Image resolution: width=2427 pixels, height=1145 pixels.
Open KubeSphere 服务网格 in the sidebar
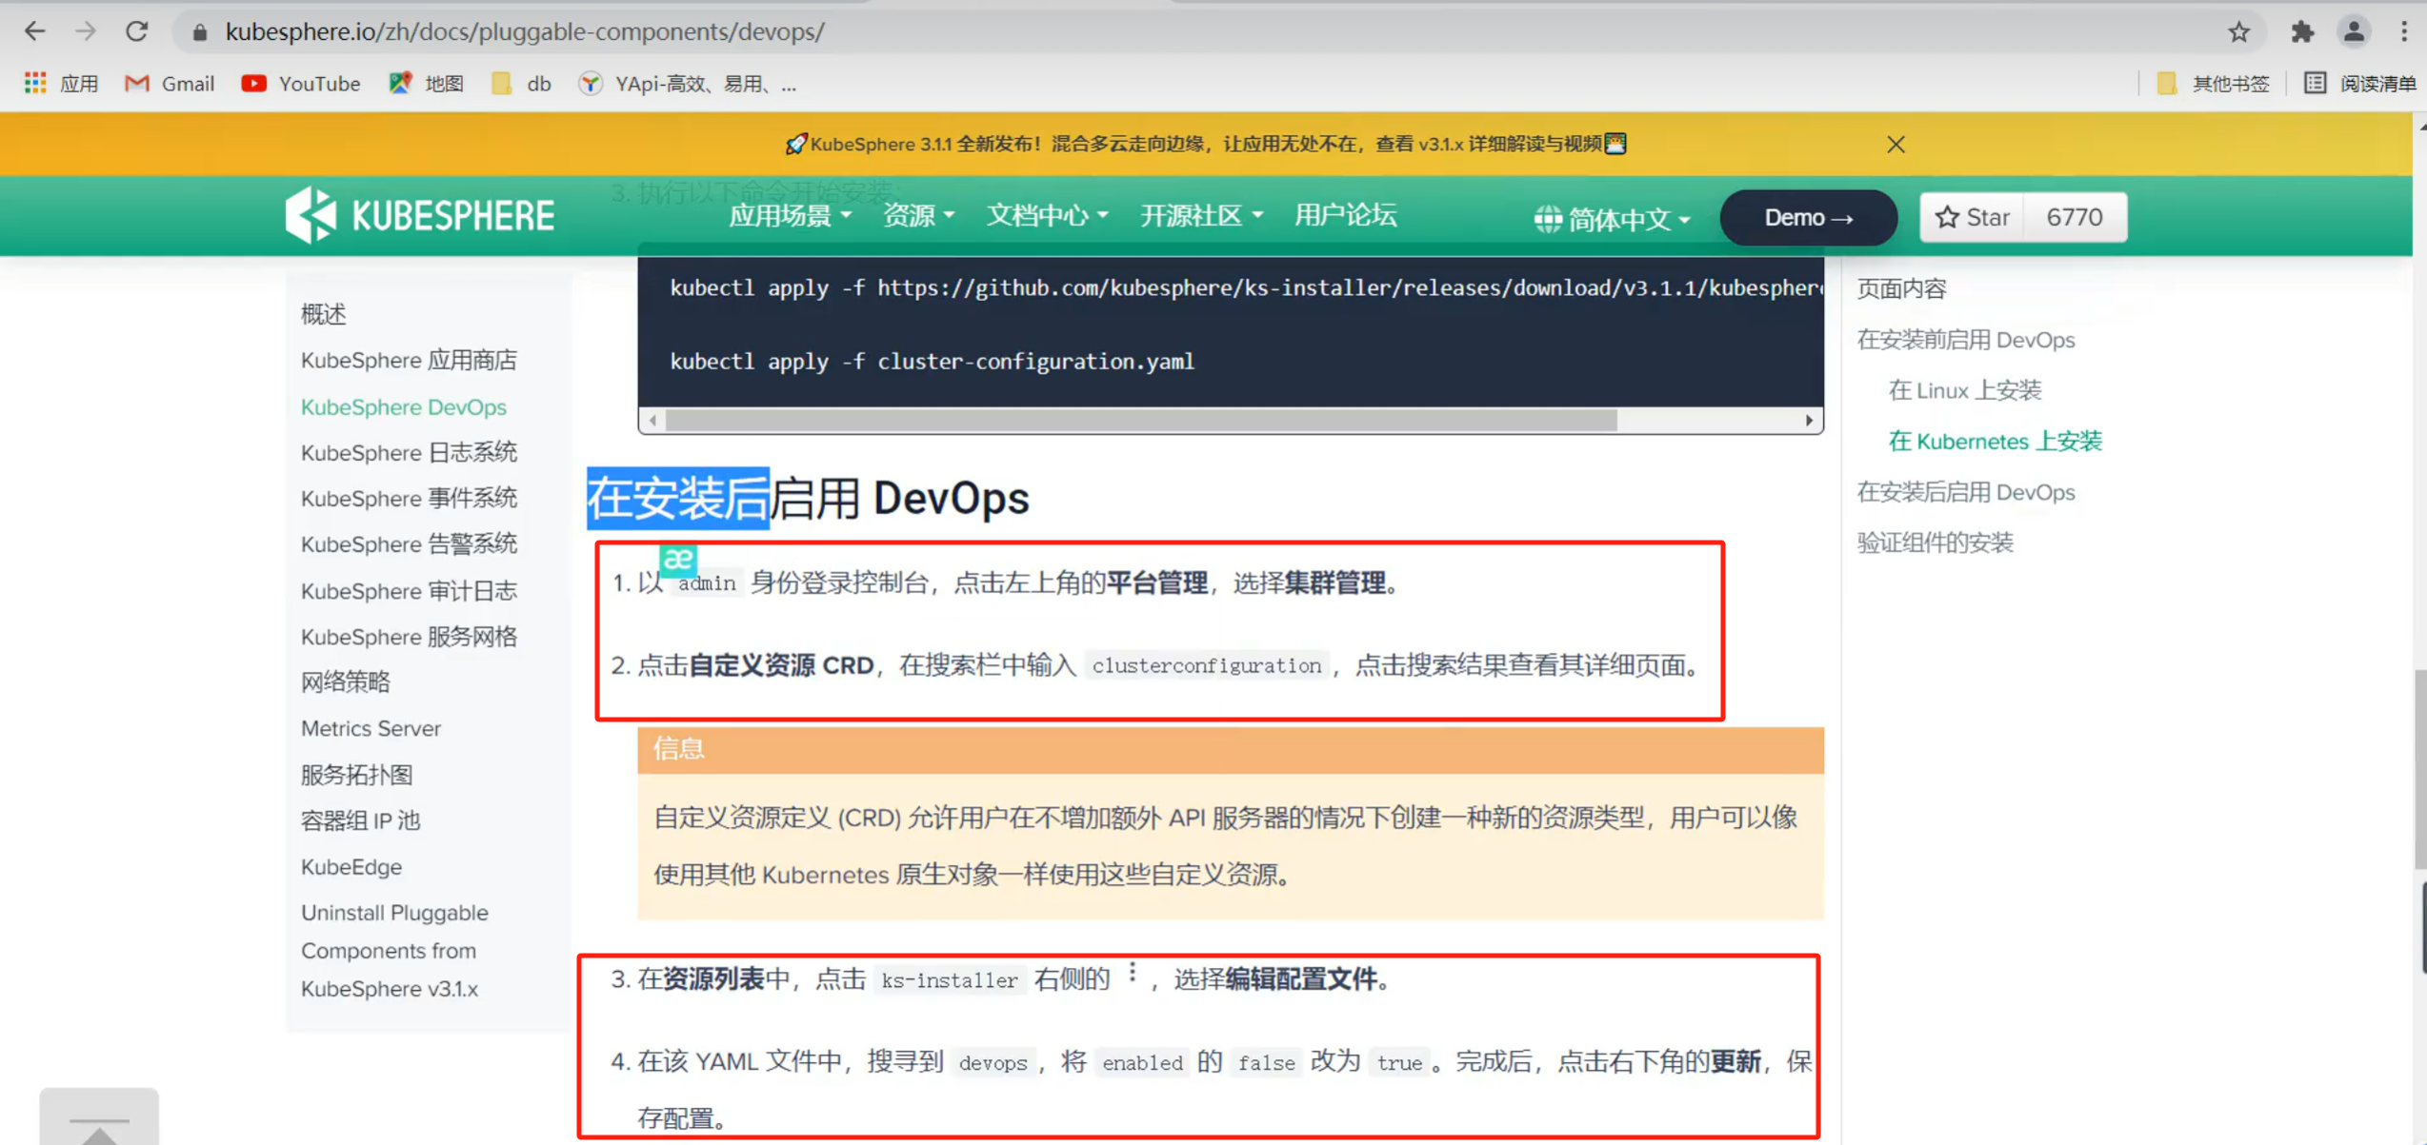409,636
